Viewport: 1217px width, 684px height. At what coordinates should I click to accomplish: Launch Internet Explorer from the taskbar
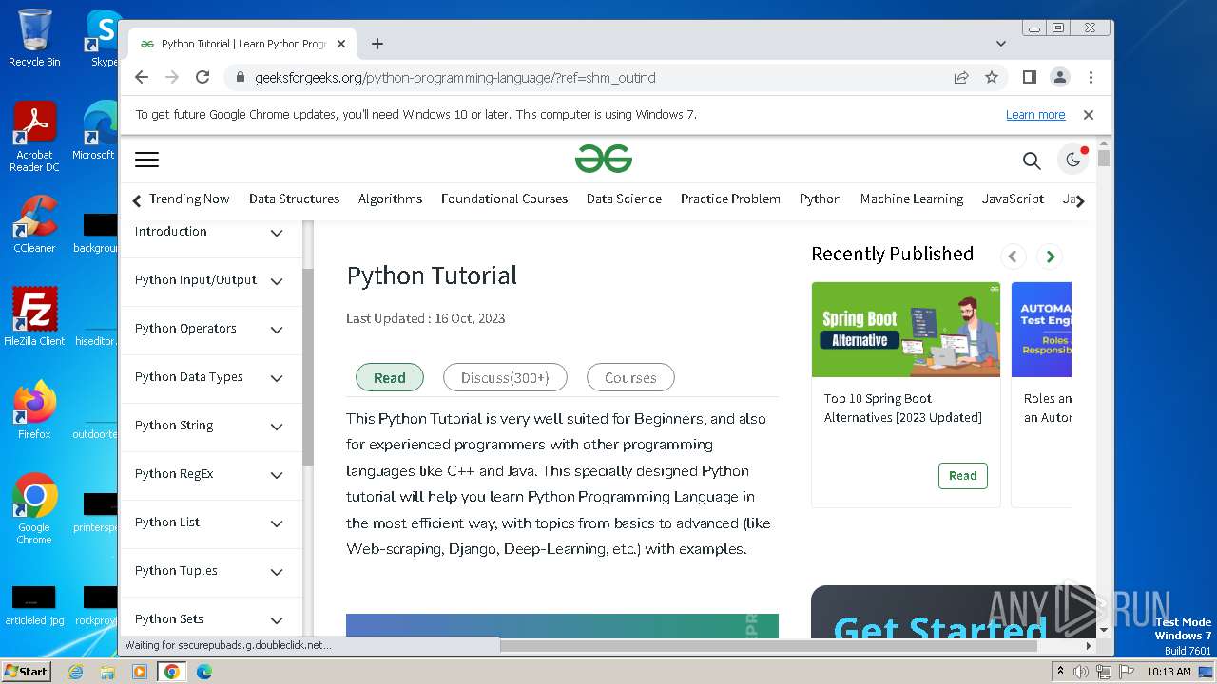click(75, 672)
